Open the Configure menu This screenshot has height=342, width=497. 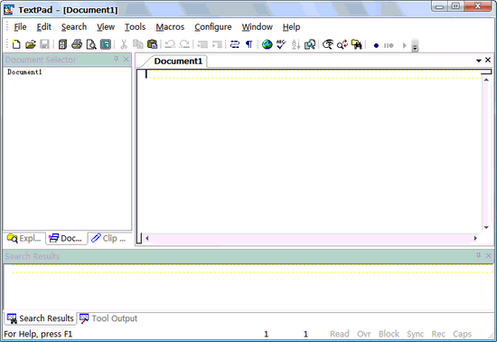pos(213,27)
